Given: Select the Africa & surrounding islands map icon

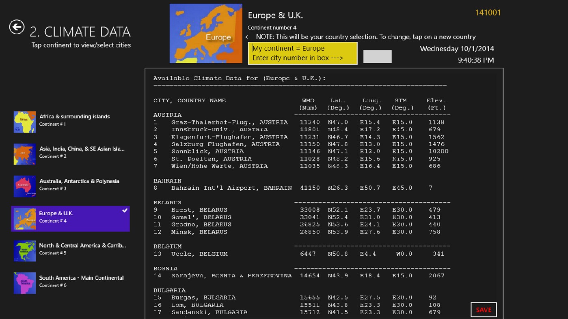Looking at the screenshot, I should click(x=24, y=122).
